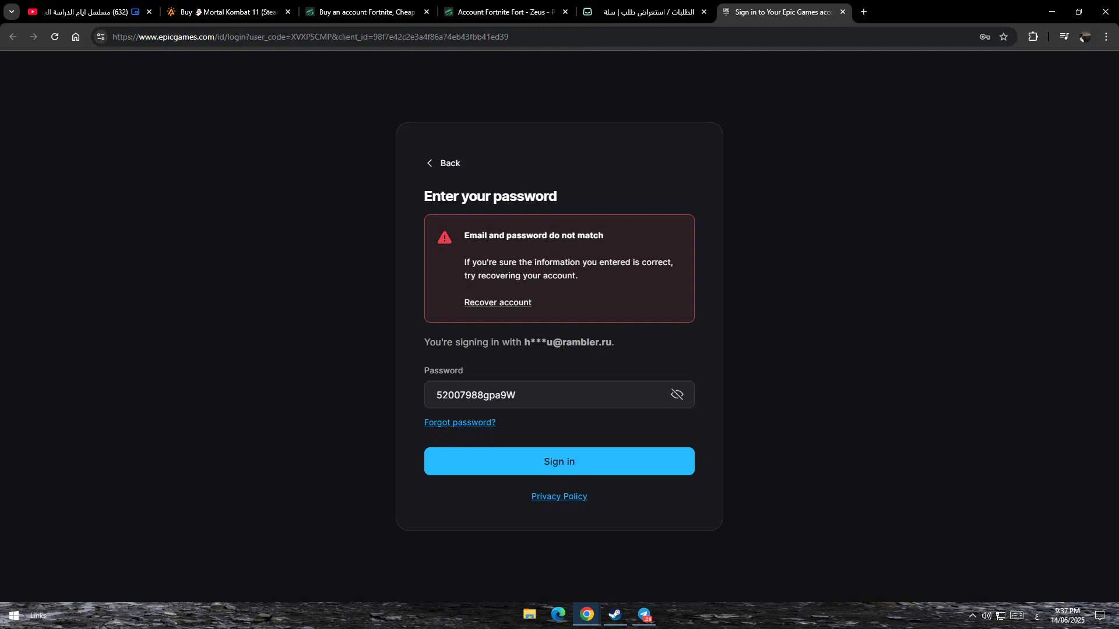Bookmark this page with star icon
The width and height of the screenshot is (1119, 629).
(1004, 37)
